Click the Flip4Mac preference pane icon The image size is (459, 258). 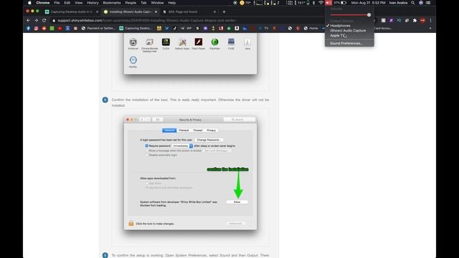(x=215, y=42)
